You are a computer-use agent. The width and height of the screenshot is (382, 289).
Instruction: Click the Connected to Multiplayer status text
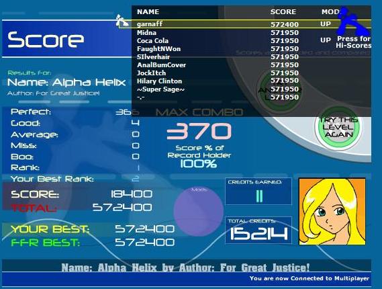[x=309, y=278]
